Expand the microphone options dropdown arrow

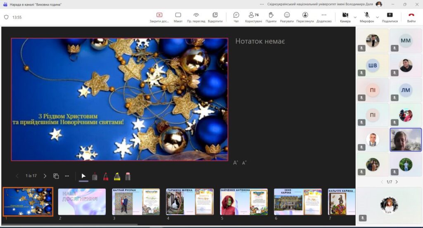coord(377,17)
